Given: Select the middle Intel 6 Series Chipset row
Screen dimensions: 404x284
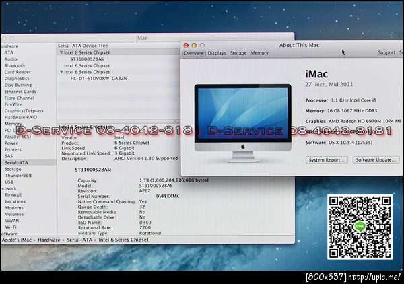Looking at the screenshot, I should click(x=87, y=66).
